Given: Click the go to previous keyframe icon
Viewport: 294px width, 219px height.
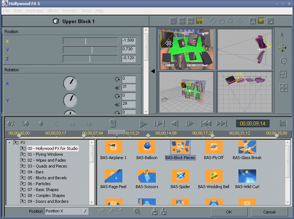Looking at the screenshot, I should click(10, 123).
